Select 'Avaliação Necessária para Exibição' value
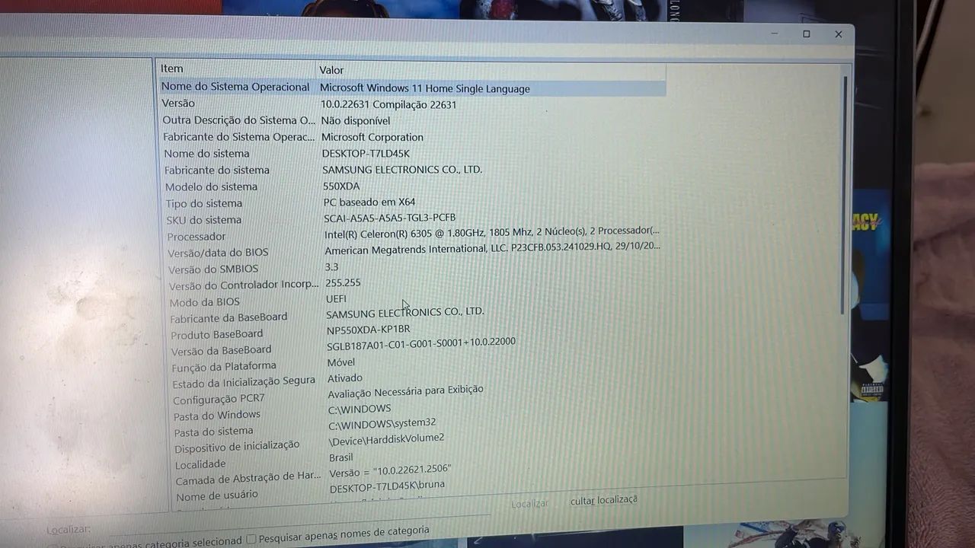This screenshot has width=975, height=548. click(406, 392)
